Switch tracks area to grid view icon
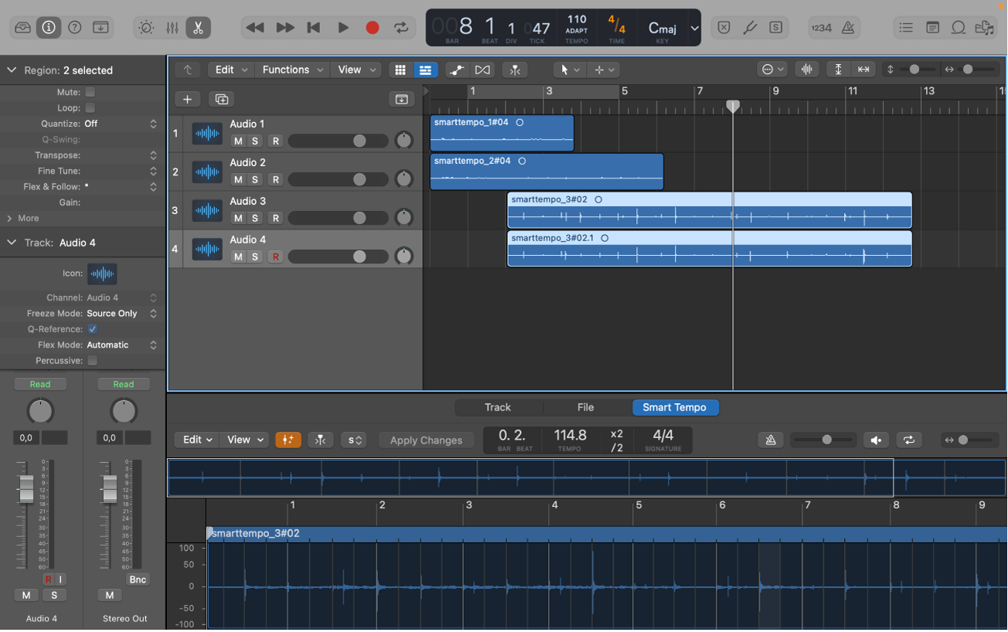 coord(400,70)
